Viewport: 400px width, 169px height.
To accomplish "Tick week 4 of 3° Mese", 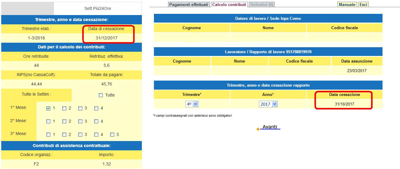I will coord(96,135).
